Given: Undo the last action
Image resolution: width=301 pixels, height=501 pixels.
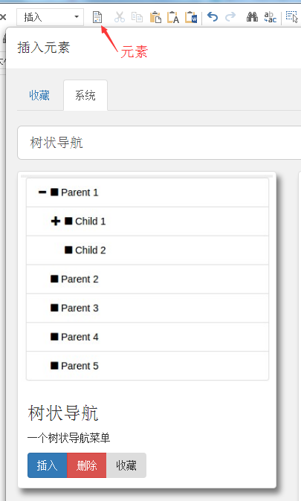Looking at the screenshot, I should pos(213,16).
